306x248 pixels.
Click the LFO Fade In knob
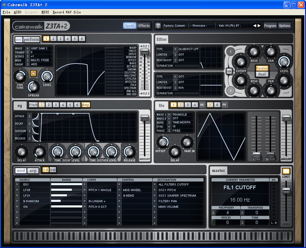pos(187,141)
